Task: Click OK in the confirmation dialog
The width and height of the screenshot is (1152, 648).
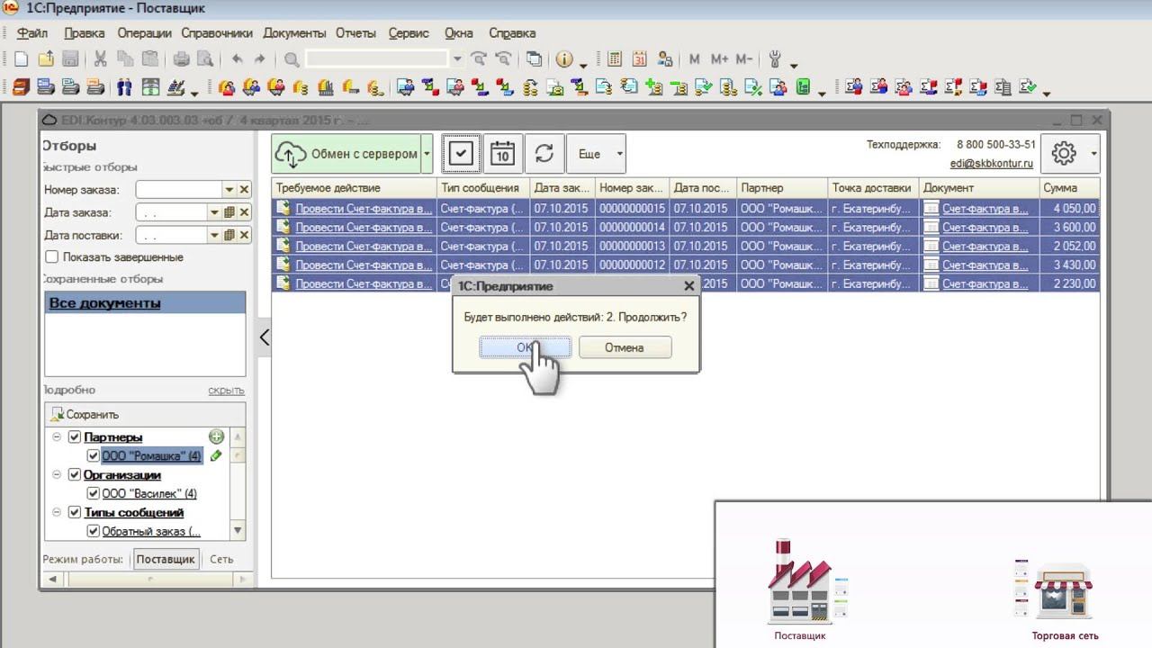Action: click(x=526, y=347)
